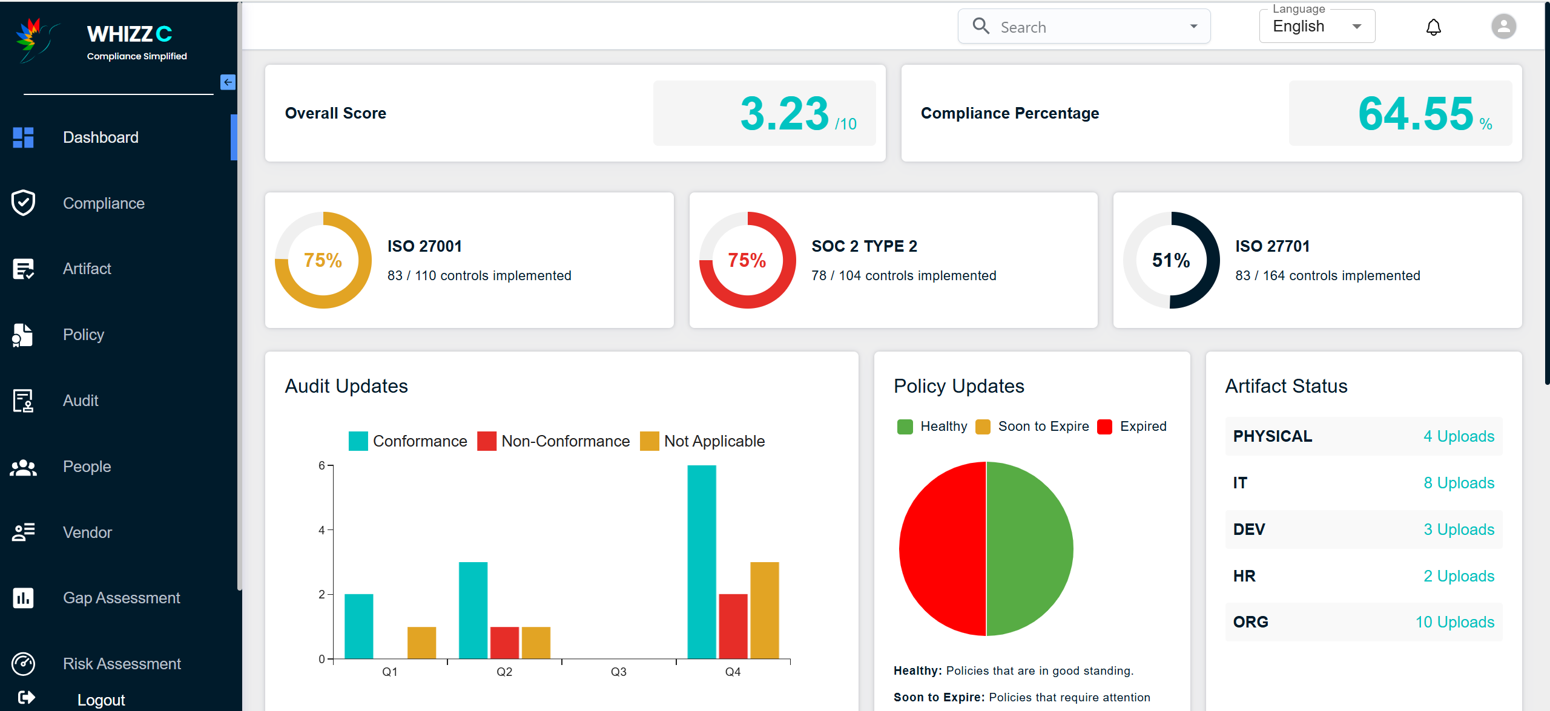This screenshot has width=1550, height=711.
Task: Open notifications with the bell icon
Action: coord(1433,27)
